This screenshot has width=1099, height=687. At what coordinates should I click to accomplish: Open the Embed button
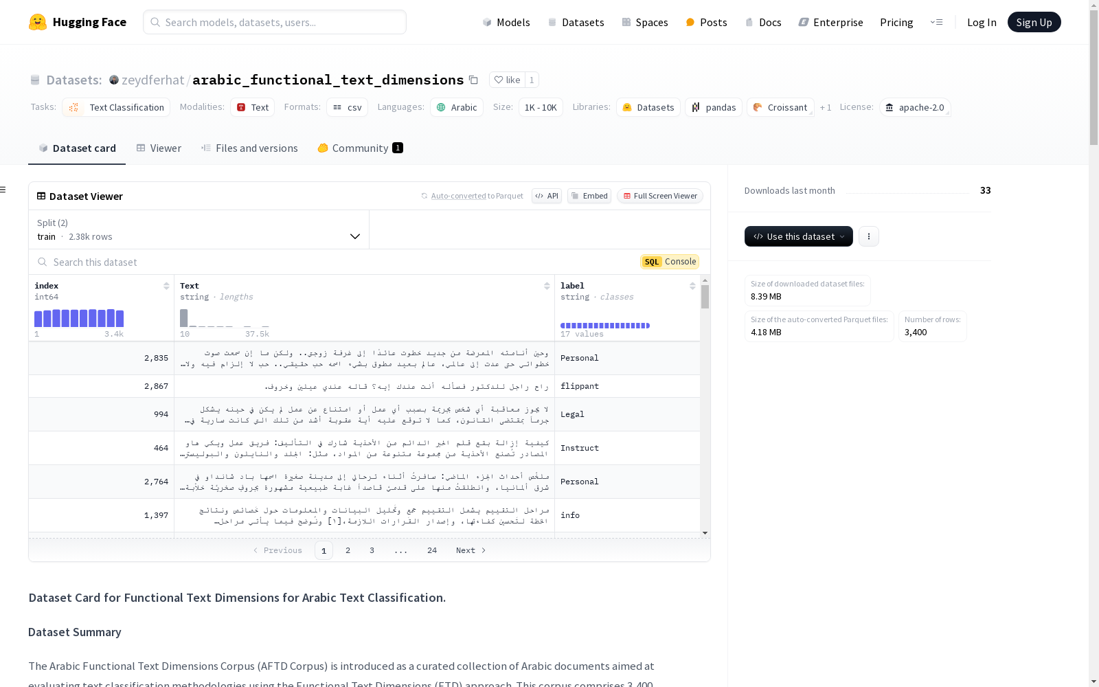pyautogui.click(x=589, y=196)
